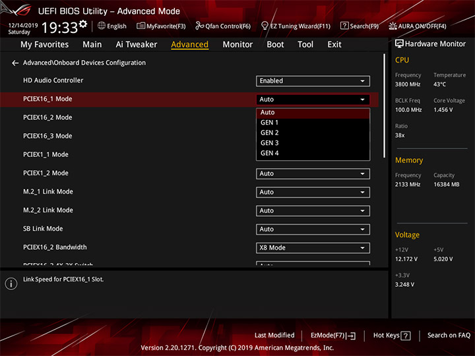This screenshot has width=475, height=356.
Task: Select the PCIEX16_2 Mode row label
Action: pos(47,117)
